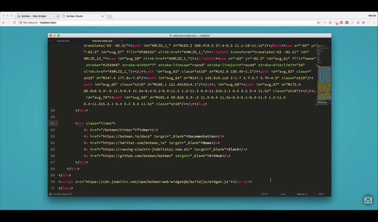Select the welcome.blade.php editor tab
The image size is (378, 222).
pyautogui.click(x=102, y=41)
